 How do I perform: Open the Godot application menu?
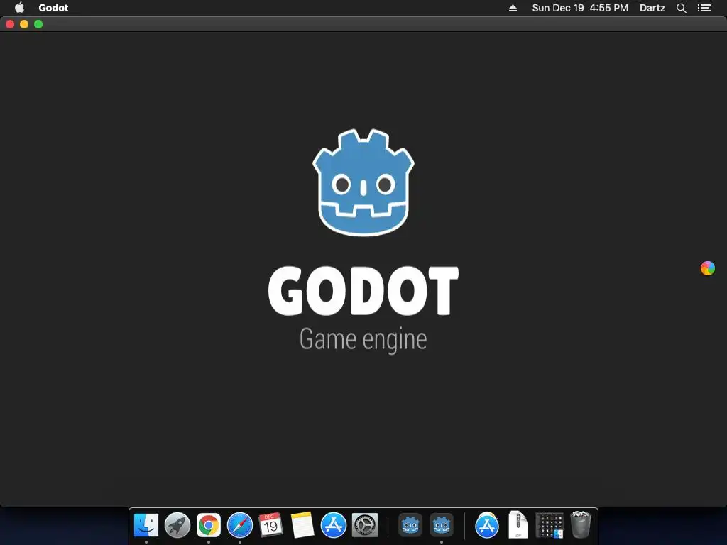53,8
